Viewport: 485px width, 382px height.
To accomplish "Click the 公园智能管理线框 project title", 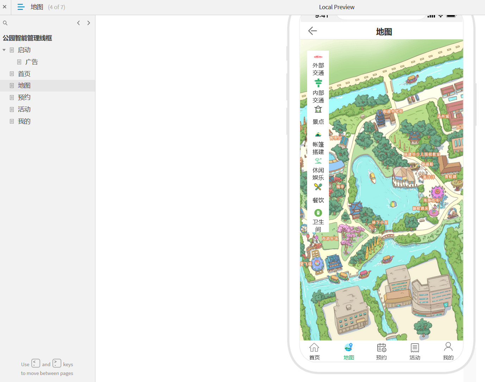I will pyautogui.click(x=27, y=38).
